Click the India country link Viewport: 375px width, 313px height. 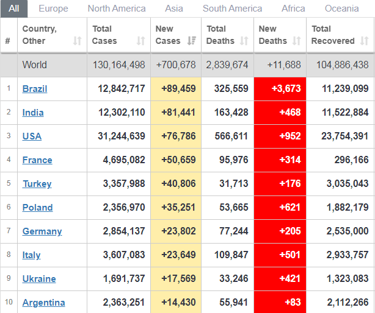(33, 113)
